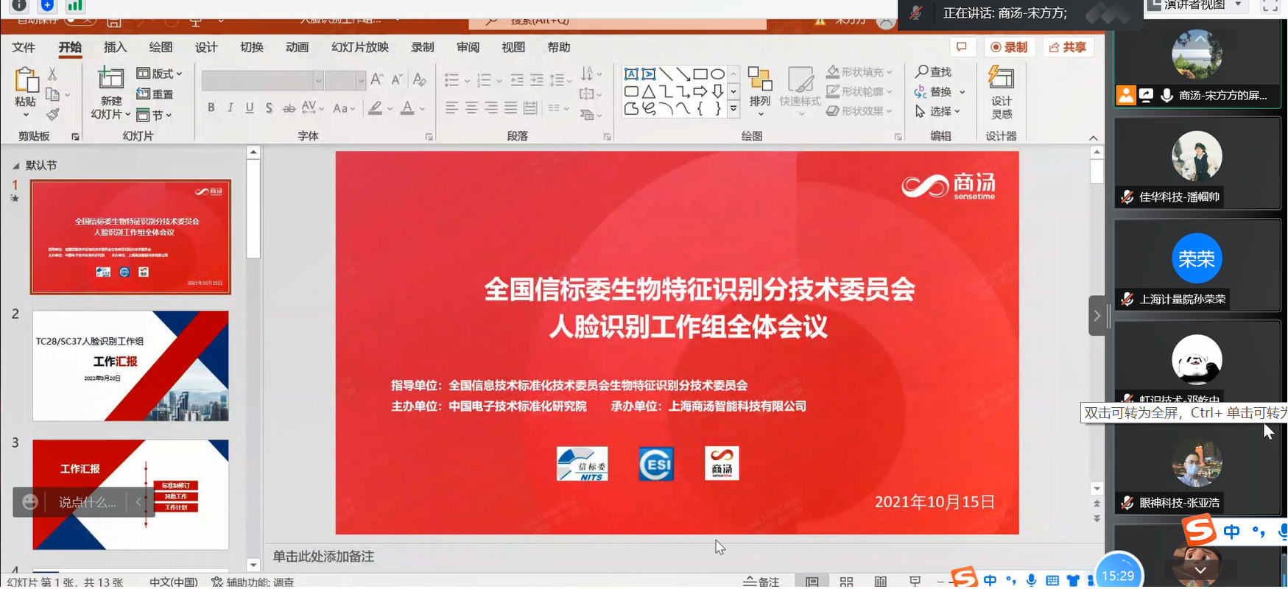1288x589 pixels.
Task: Click the Share (共享) button
Action: pyautogui.click(x=1068, y=47)
